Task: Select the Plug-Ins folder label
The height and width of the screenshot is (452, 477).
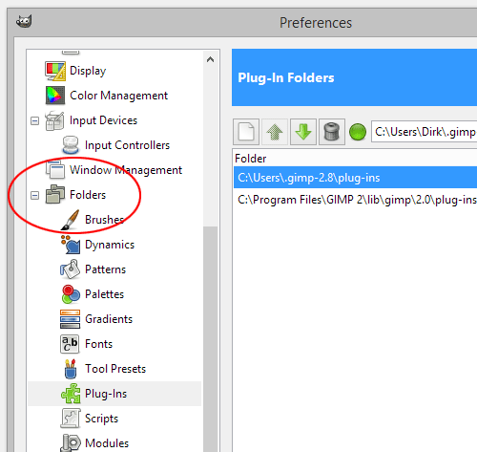Action: point(106,394)
